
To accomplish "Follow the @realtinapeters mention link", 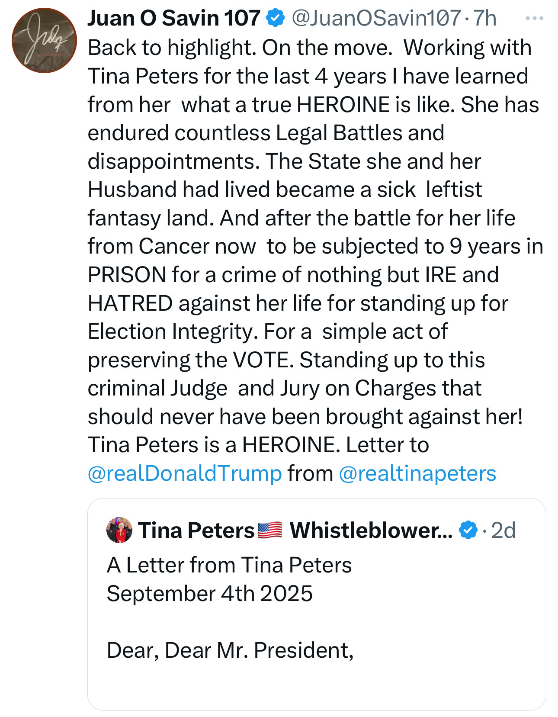I will [417, 473].
